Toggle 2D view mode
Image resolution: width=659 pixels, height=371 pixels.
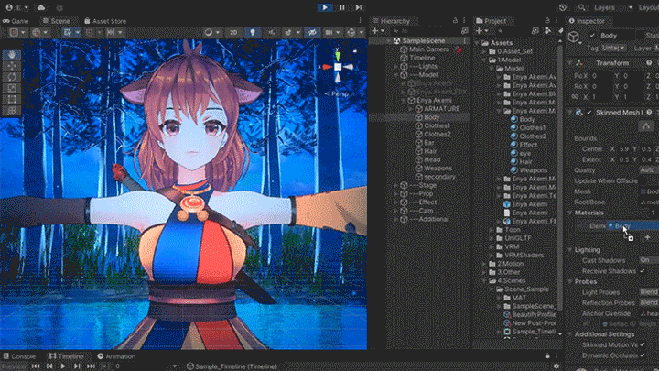233,32
